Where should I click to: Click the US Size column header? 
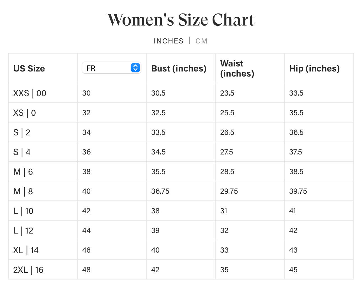(29, 68)
